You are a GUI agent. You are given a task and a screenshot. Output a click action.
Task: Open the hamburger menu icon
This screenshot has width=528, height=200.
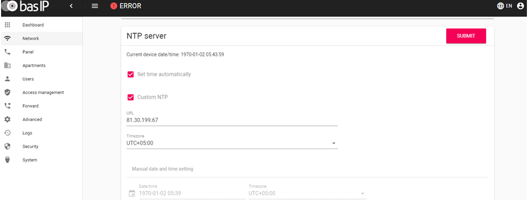point(95,6)
